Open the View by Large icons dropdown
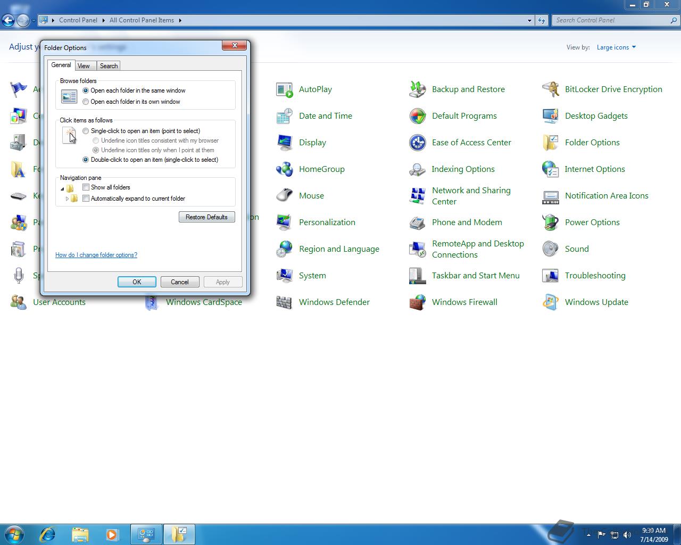This screenshot has width=681, height=545. [616, 47]
